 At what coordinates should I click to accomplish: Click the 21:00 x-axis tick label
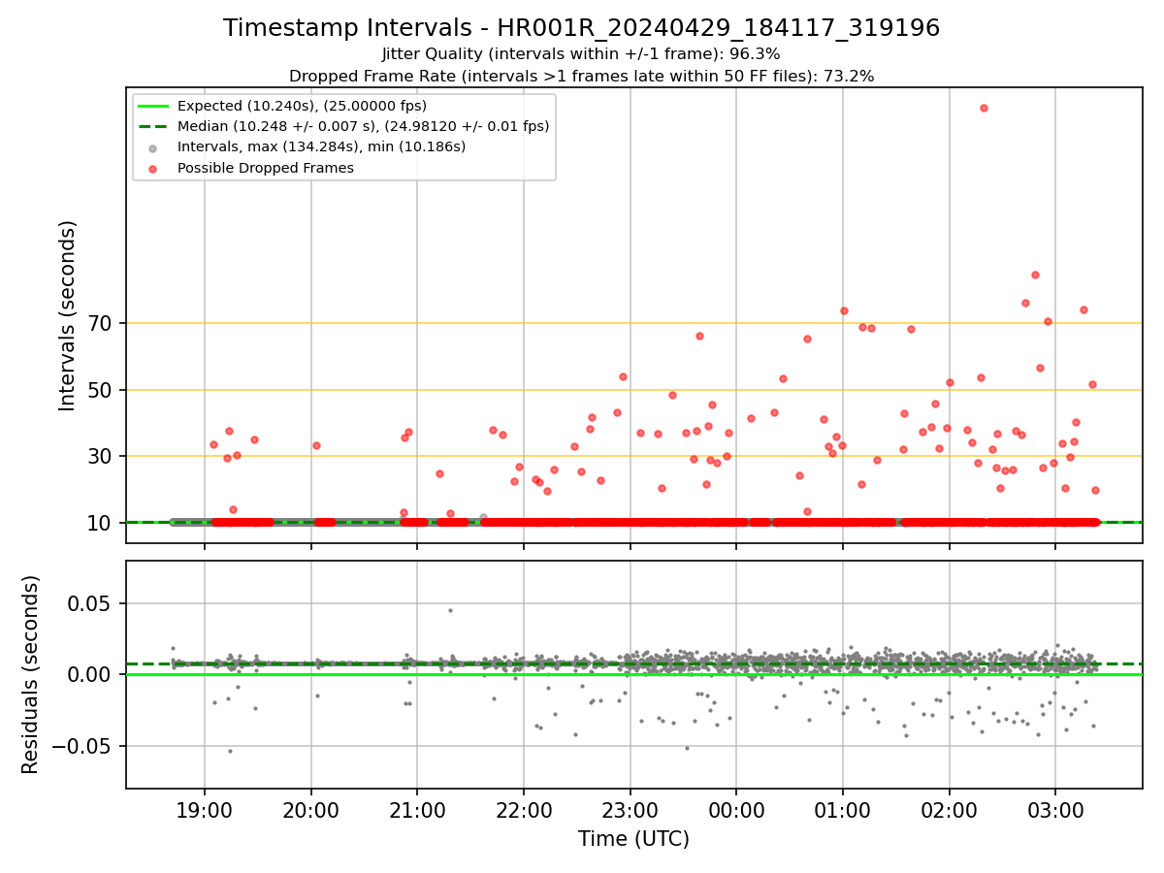click(417, 809)
